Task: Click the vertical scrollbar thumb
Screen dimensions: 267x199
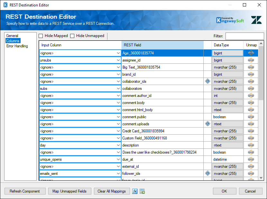Action: 261,73
